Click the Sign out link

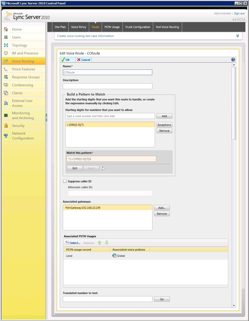click(x=239, y=13)
